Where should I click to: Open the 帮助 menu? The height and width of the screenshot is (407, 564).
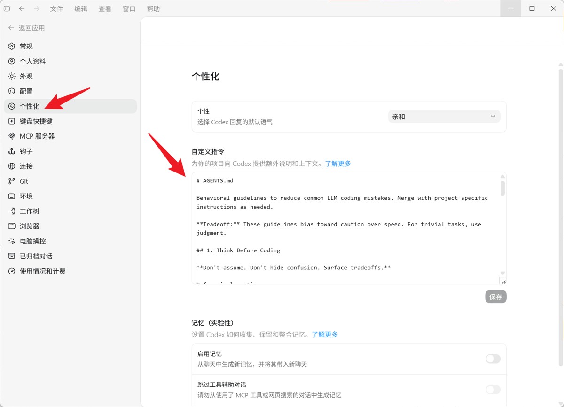pyautogui.click(x=153, y=9)
